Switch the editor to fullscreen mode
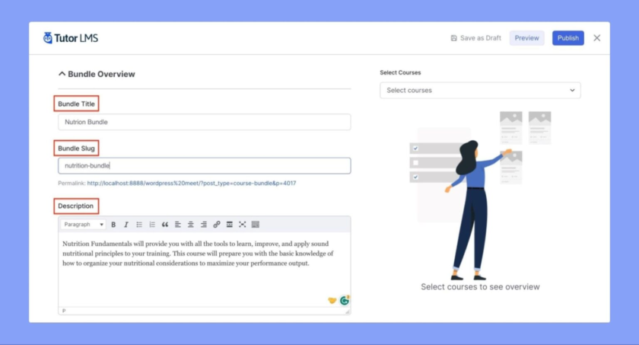The width and height of the screenshot is (639, 345). click(243, 225)
